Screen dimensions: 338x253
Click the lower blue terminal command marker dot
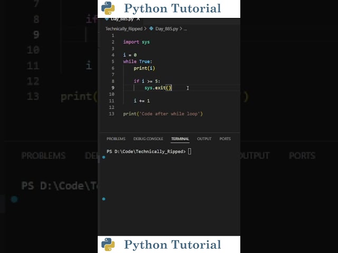[x=104, y=199]
